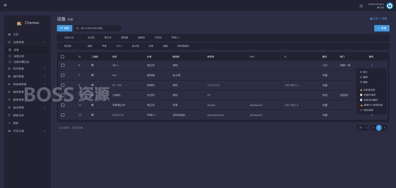This screenshot has height=188, width=396.
Task: Click 更新 icon in sidebar
Action: pos(9,123)
